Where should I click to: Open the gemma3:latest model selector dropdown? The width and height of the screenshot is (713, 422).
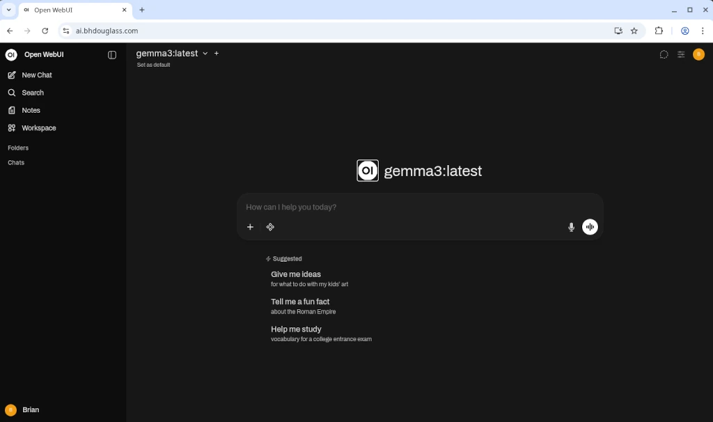tap(172, 53)
